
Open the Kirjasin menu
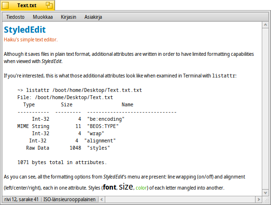coord(69,17)
